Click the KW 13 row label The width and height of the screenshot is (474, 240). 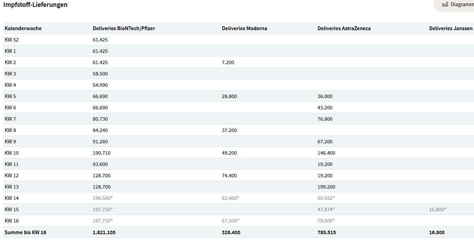pyautogui.click(x=12, y=187)
